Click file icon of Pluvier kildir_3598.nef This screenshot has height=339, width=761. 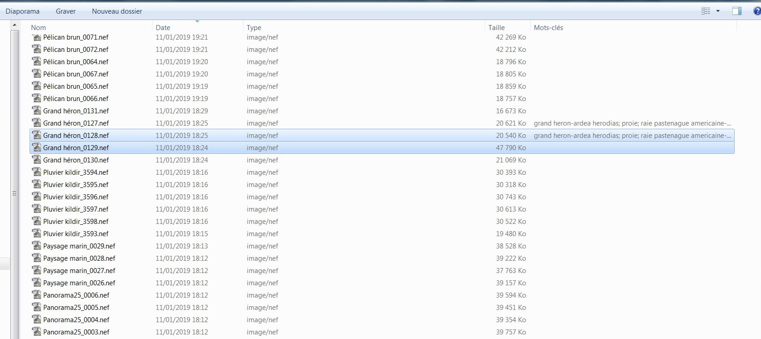(x=36, y=221)
